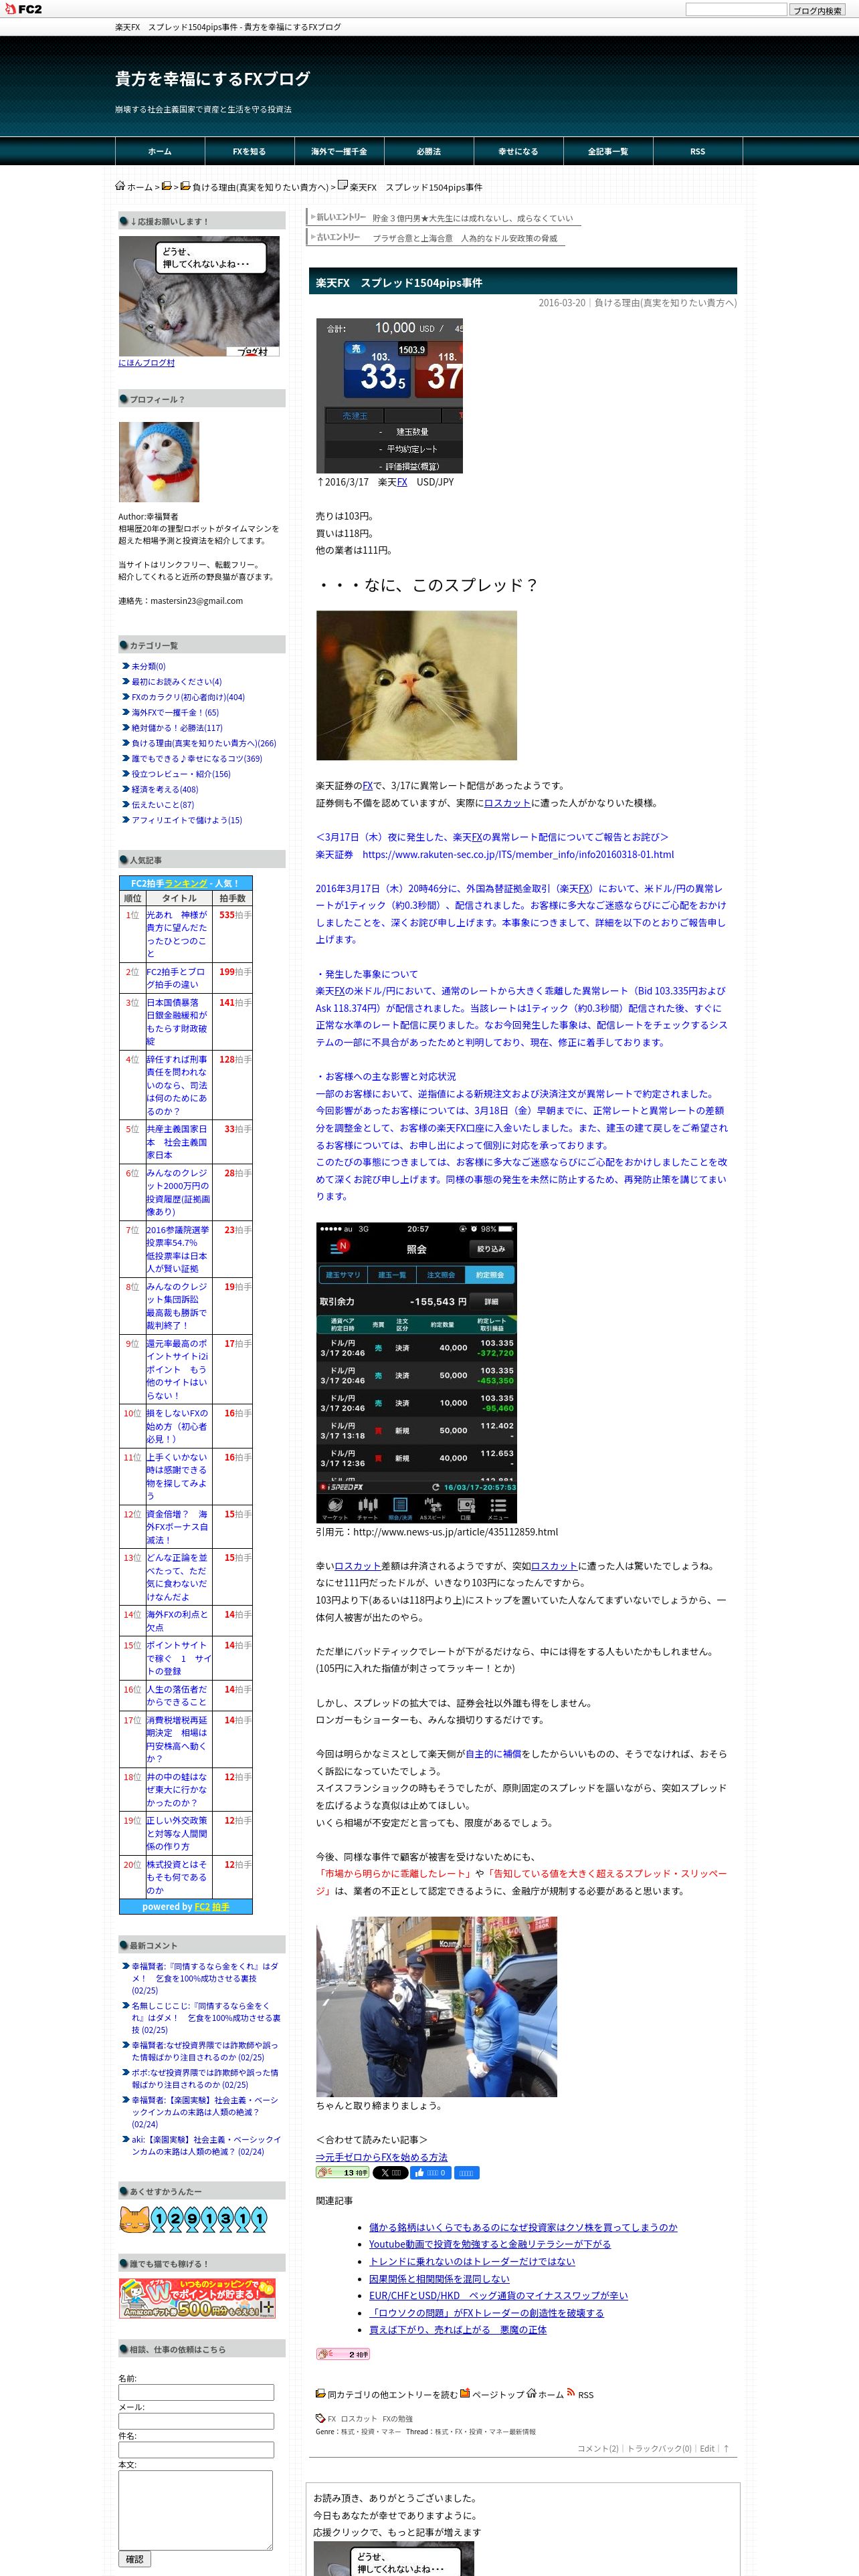Focus the 本文 message text area
The image size is (859, 2576).
pyautogui.click(x=196, y=2510)
